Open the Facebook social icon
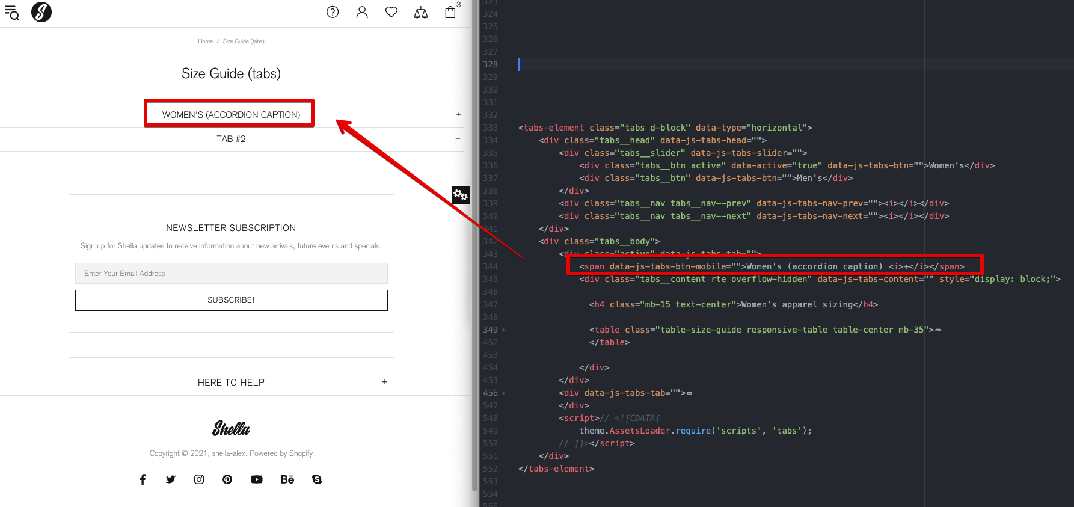The height and width of the screenshot is (507, 1074). (143, 479)
